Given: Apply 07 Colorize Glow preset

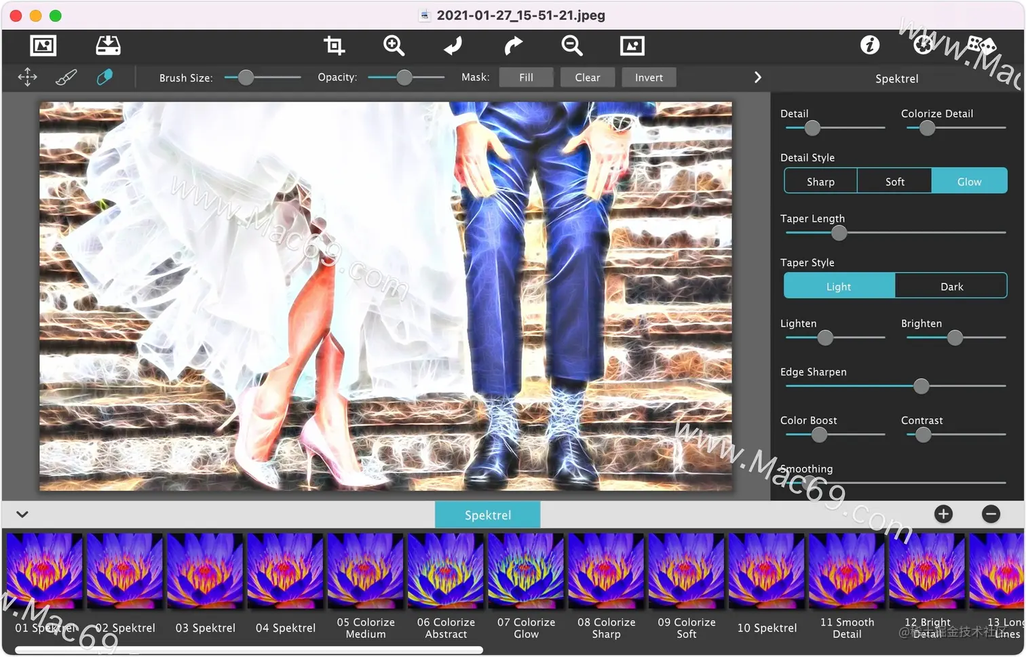Looking at the screenshot, I should pyautogui.click(x=526, y=571).
